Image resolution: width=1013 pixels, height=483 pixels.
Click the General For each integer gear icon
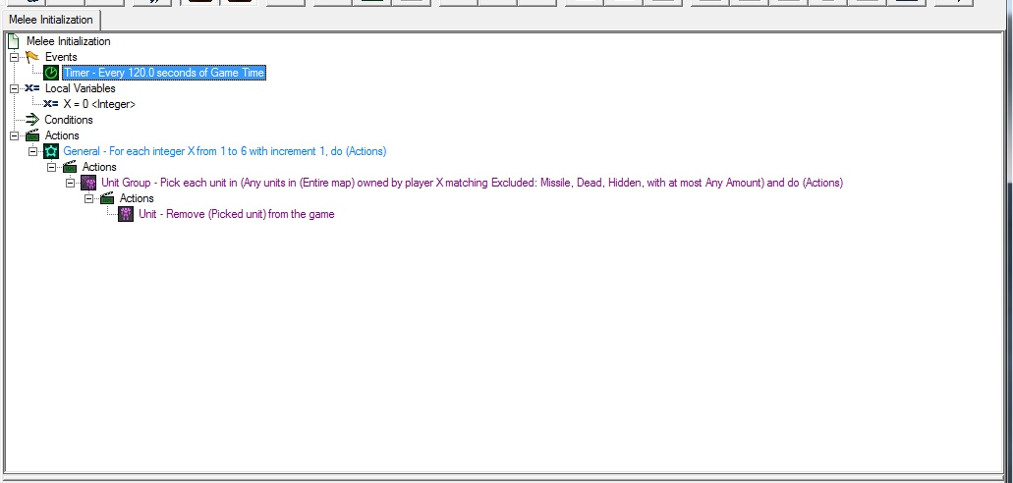51,151
